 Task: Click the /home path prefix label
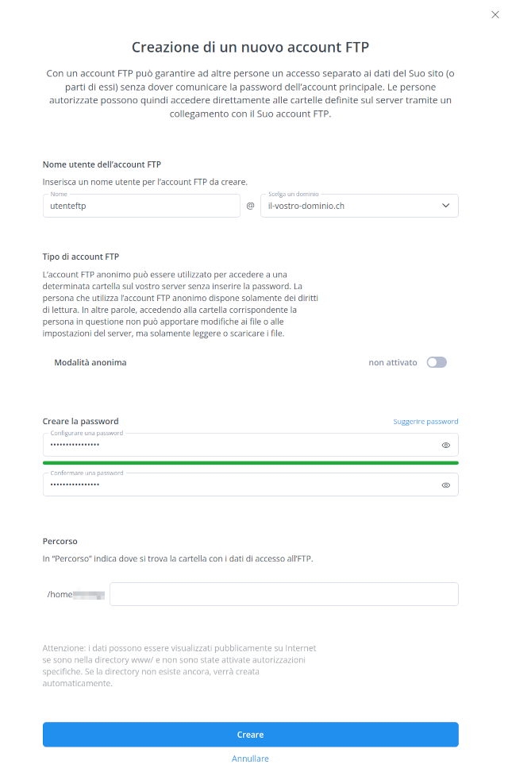point(60,594)
